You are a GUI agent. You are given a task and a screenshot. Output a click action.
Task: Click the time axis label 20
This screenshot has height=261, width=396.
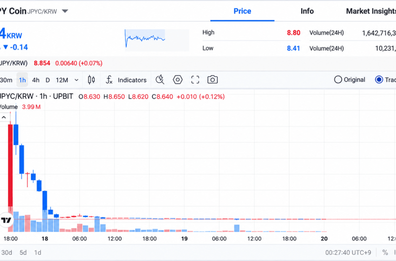pos(324,239)
